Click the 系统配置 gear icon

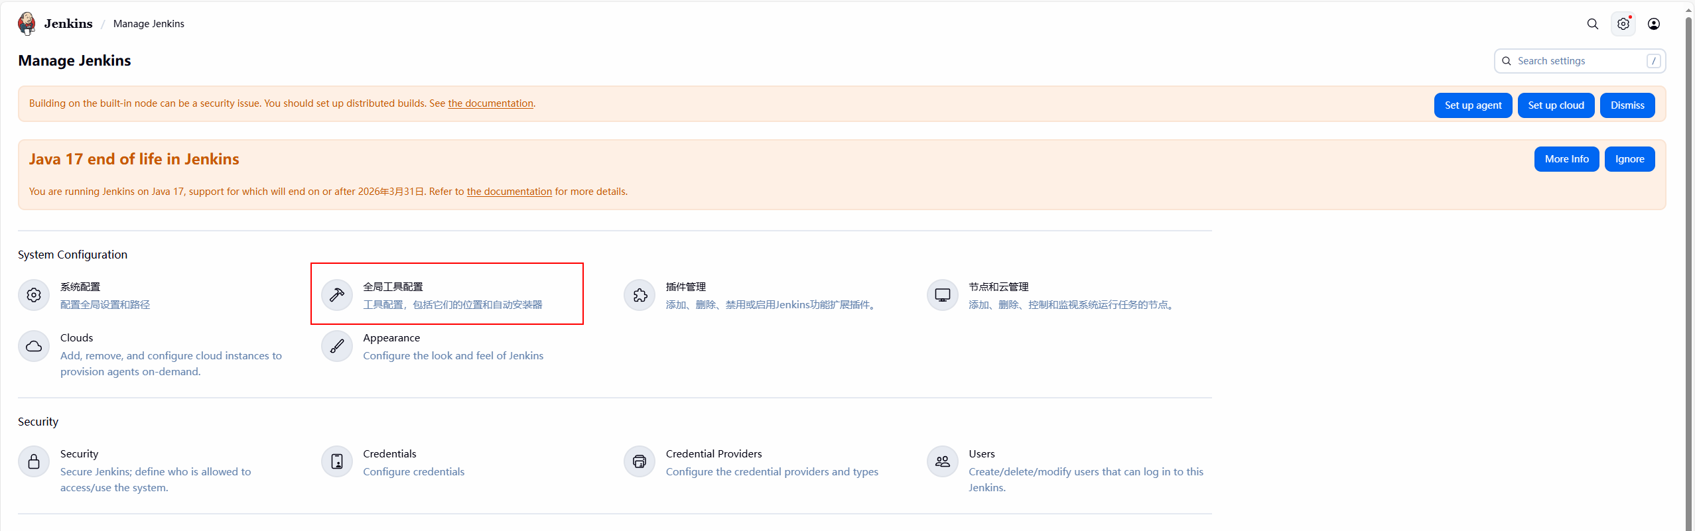coord(34,295)
